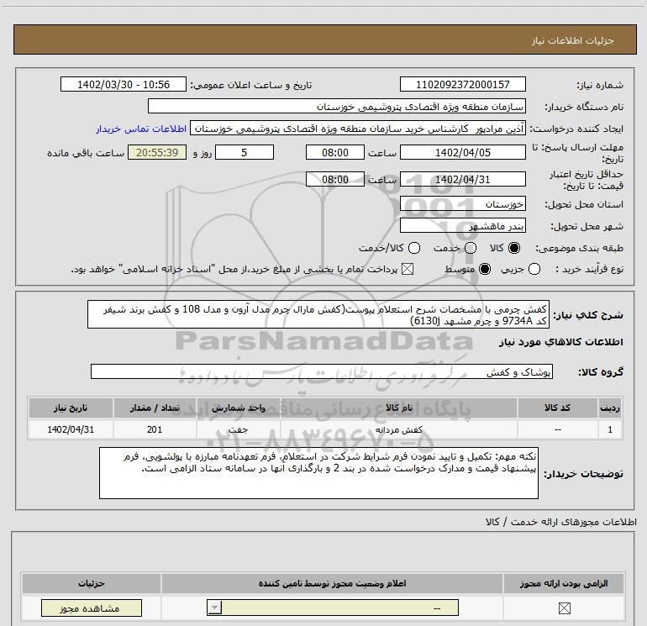The width and height of the screenshot is (647, 626).
Task: Toggle the الزامی بودن ارائه مجوز checkbox
Action: point(564,608)
